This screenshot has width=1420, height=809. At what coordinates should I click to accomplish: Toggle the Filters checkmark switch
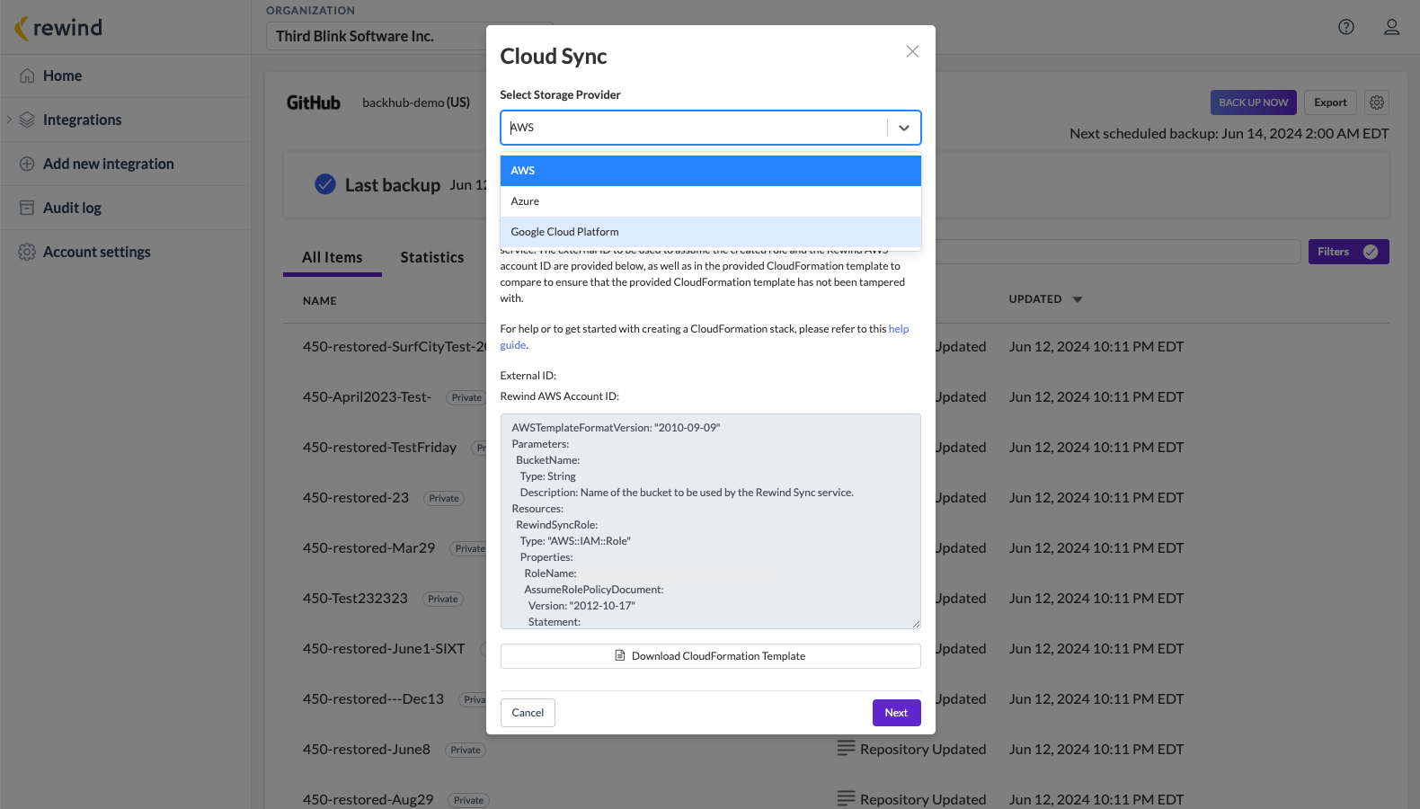coord(1371,252)
